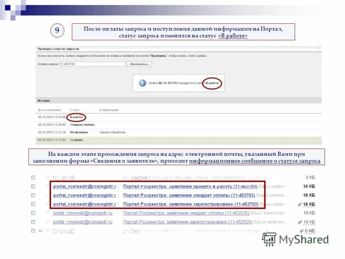
Task: Click the flag icon of the email 'ожидает оплаты (11-453793)'
Action: (47, 195)
